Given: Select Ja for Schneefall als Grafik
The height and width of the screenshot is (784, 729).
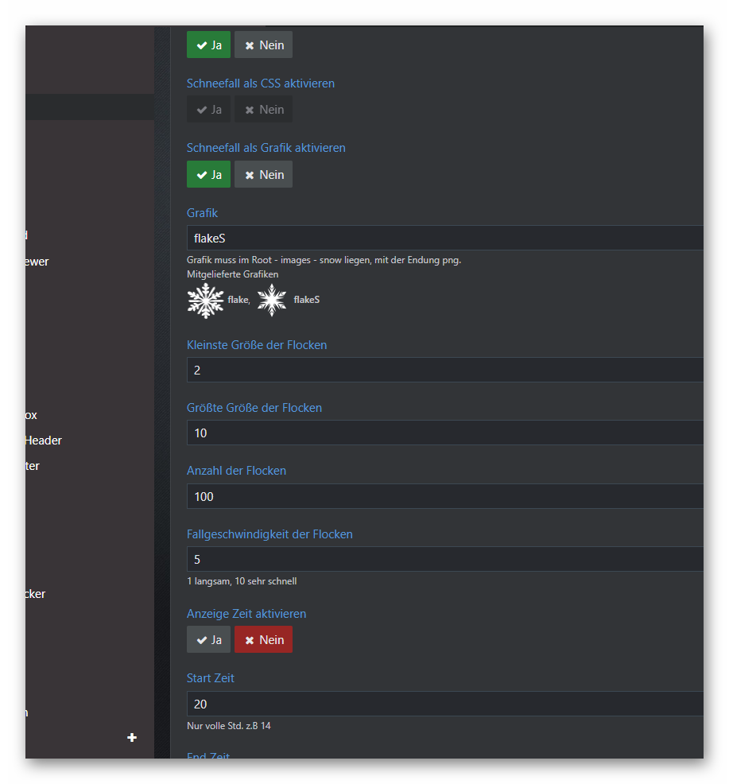Looking at the screenshot, I should coord(208,175).
